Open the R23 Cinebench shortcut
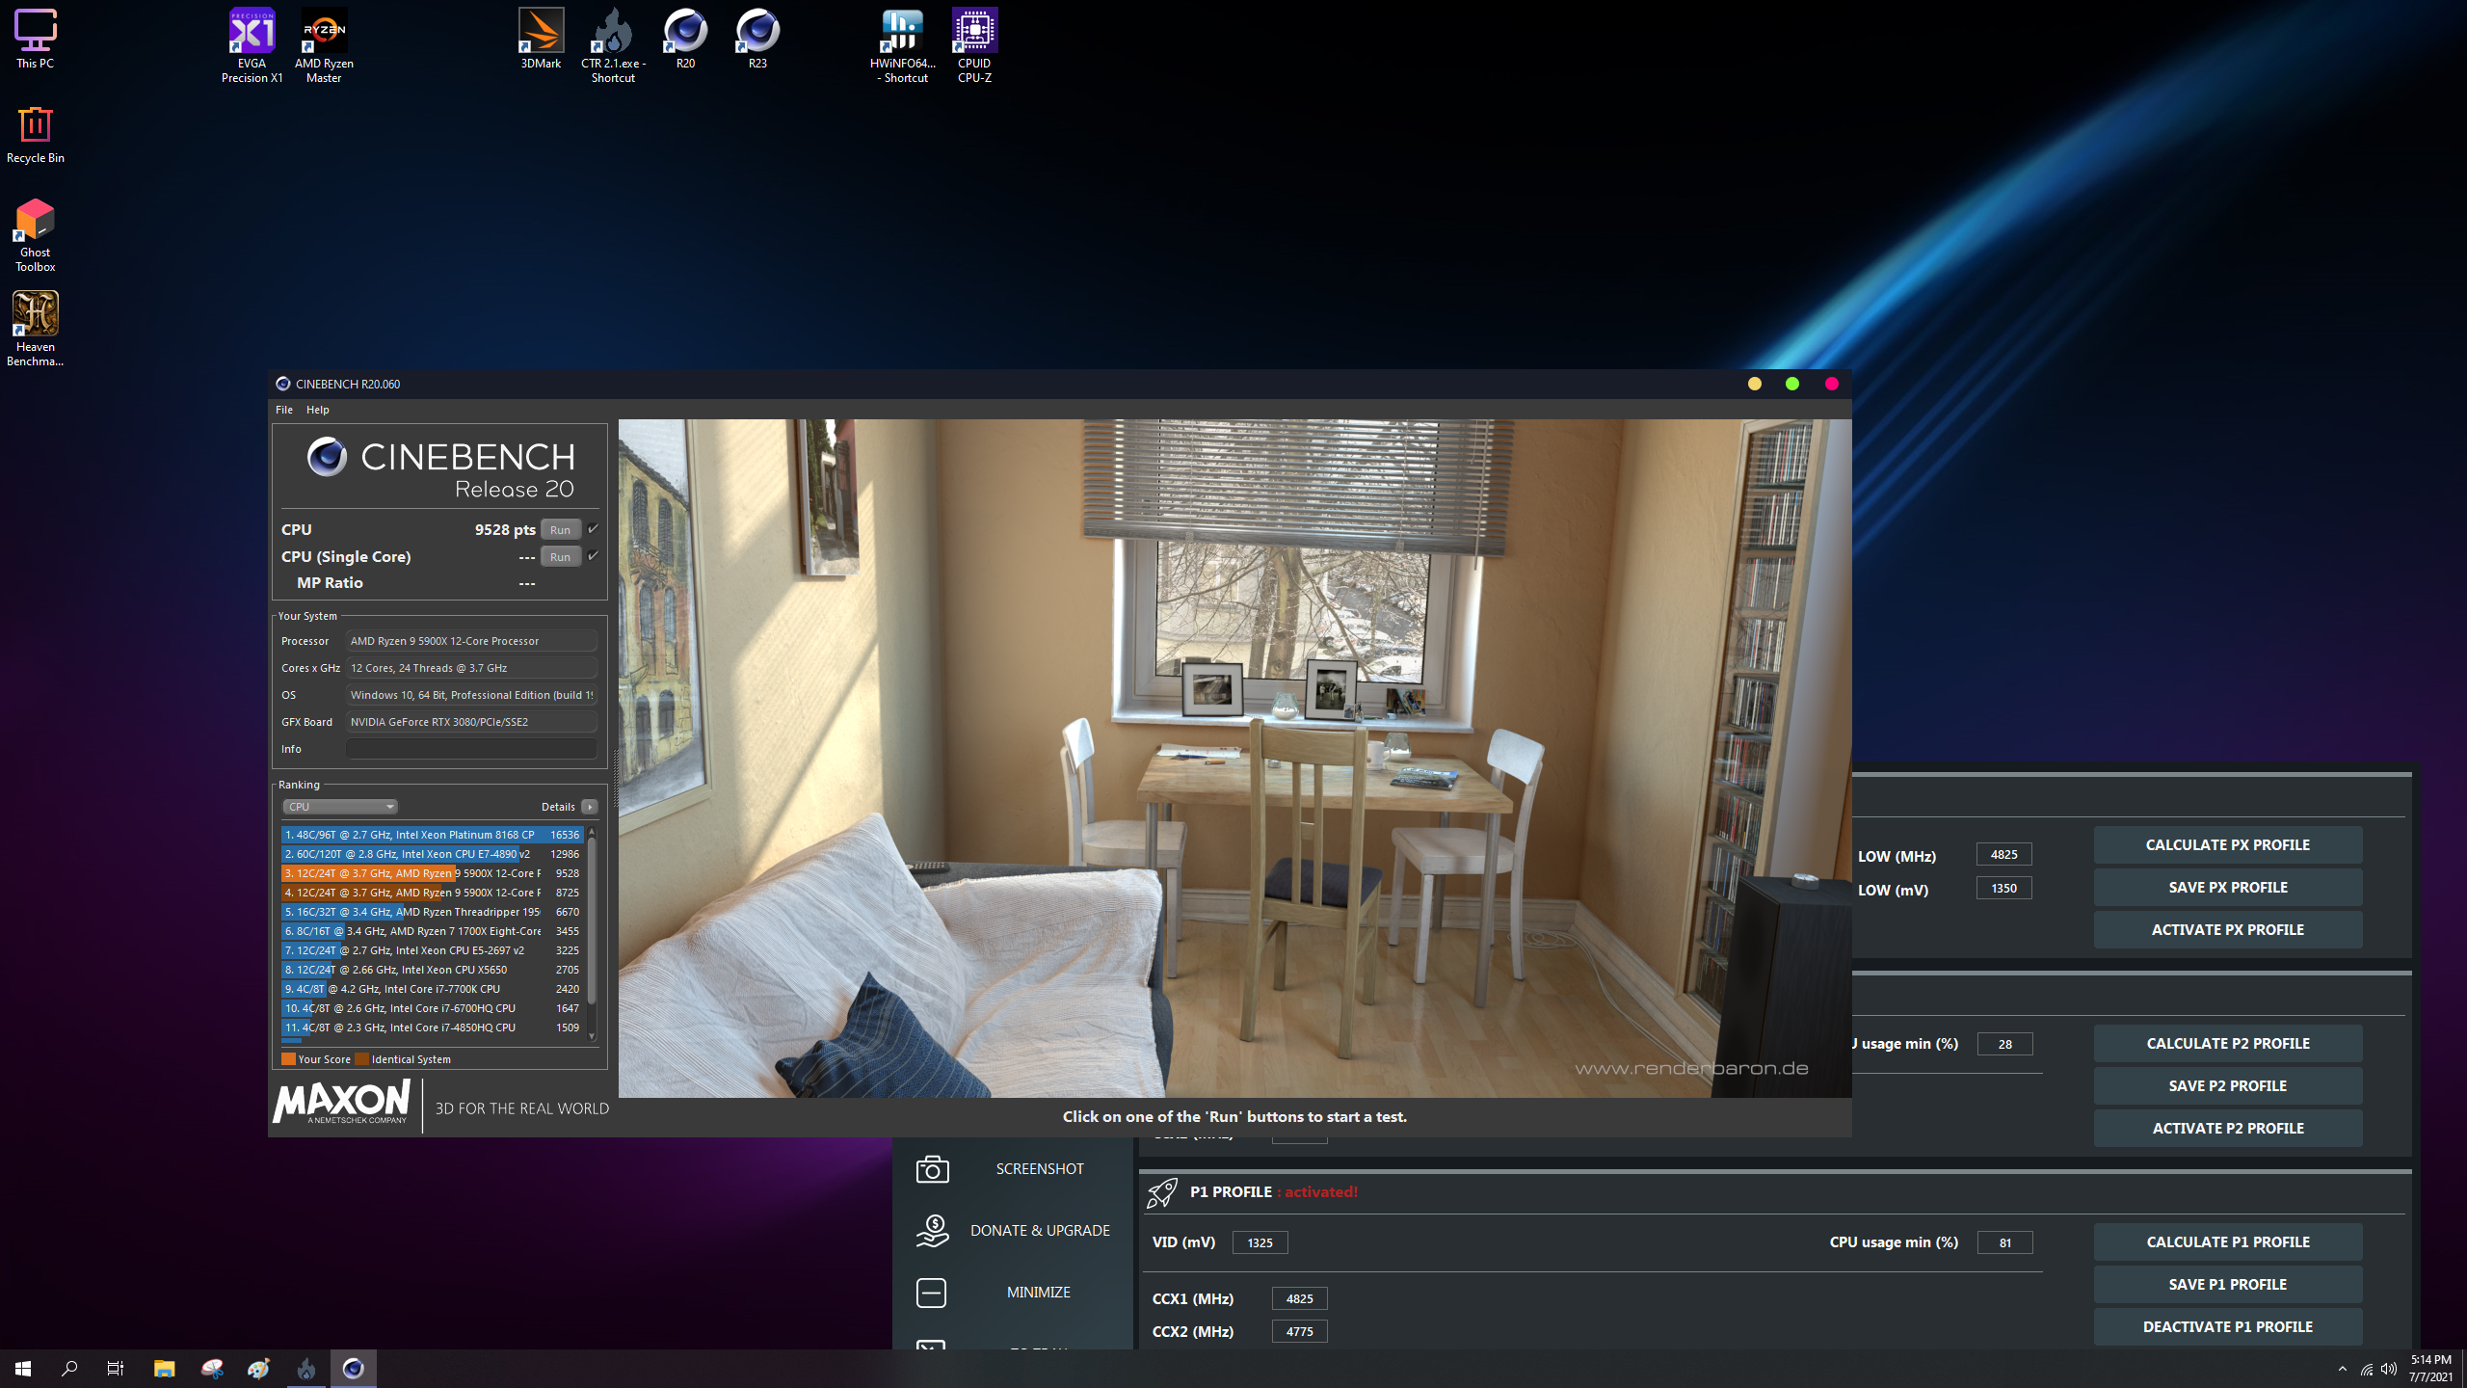Image resolution: width=2467 pixels, height=1388 pixels. point(757,39)
